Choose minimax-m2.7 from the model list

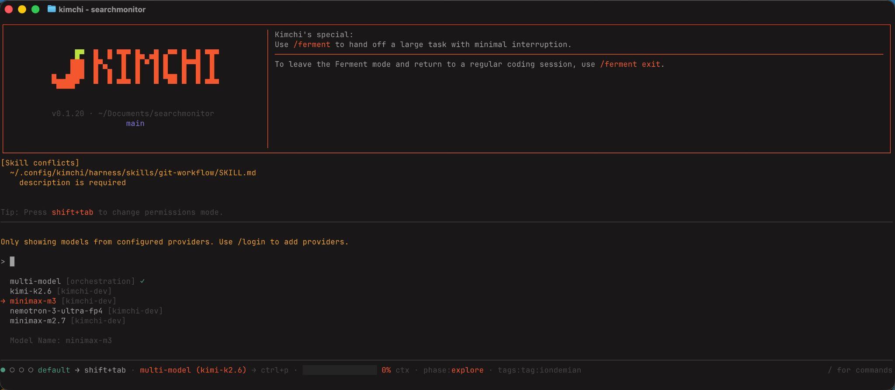68,321
